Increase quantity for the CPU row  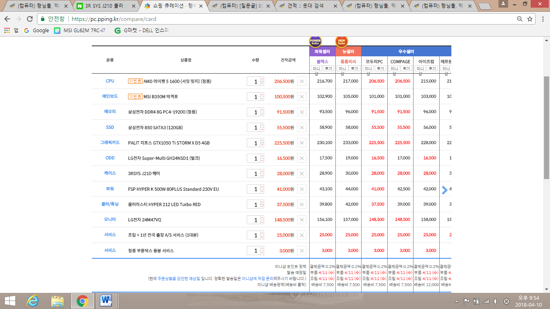[262, 79]
